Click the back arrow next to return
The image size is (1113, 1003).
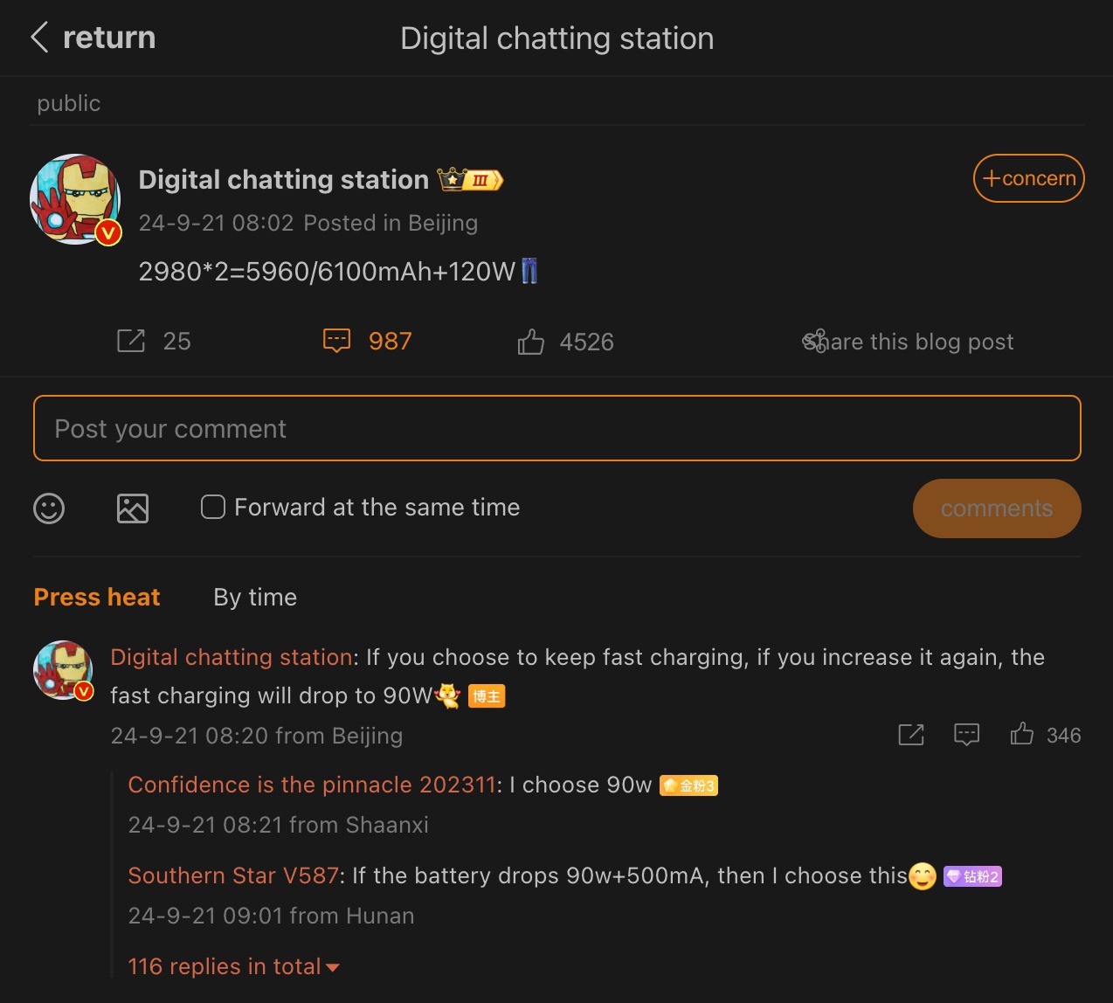[x=39, y=38]
